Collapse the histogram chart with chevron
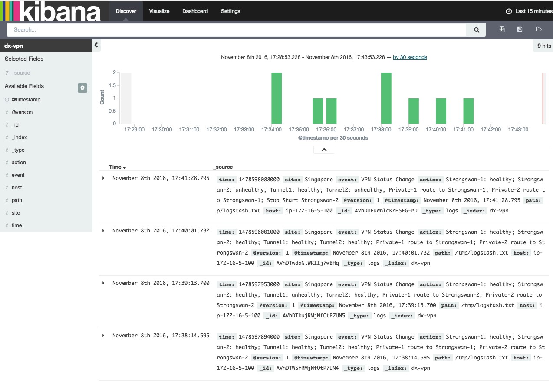553x382 pixels. (x=324, y=150)
